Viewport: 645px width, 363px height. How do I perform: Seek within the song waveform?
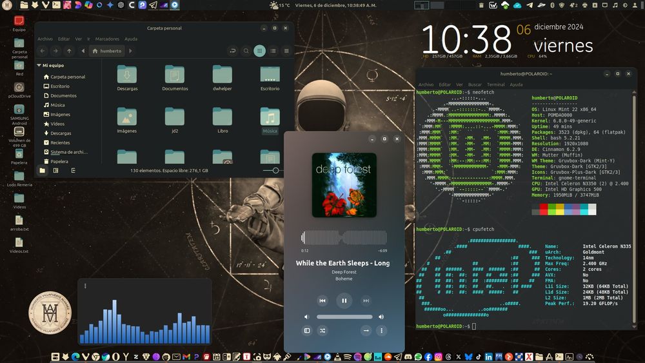[344, 238]
